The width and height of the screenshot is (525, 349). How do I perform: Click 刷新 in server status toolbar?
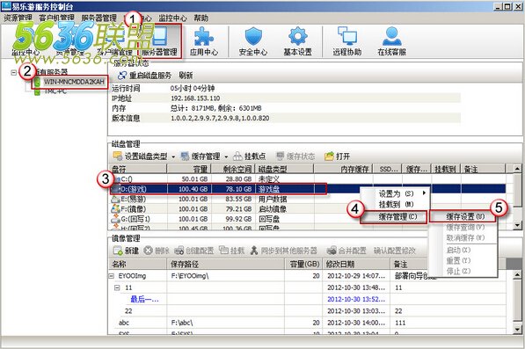[186, 76]
